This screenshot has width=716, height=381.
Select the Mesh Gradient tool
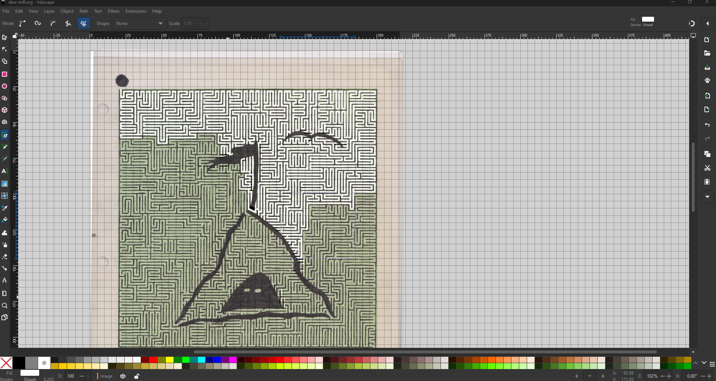click(x=4, y=196)
